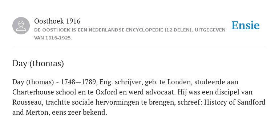The height and width of the screenshot is (139, 279).
Task: Click the name 'Rousseau' in the text
Action: [28, 102]
